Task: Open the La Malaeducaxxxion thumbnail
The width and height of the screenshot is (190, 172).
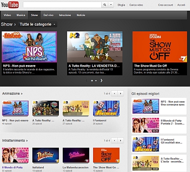Action: point(76,155)
